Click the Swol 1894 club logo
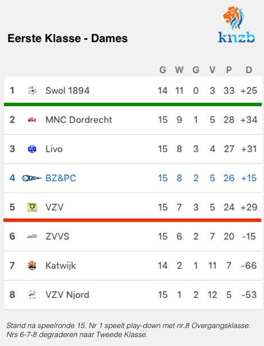The image size is (264, 346). [x=32, y=90]
